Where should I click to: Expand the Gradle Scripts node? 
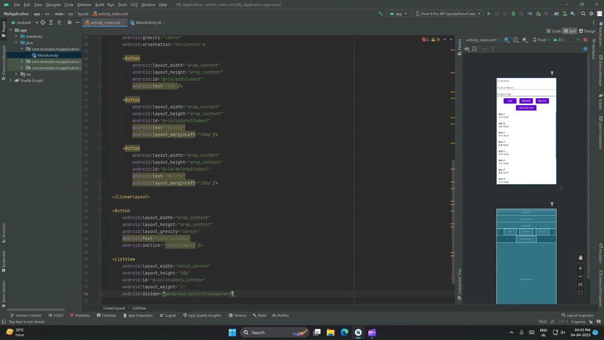tap(10, 80)
